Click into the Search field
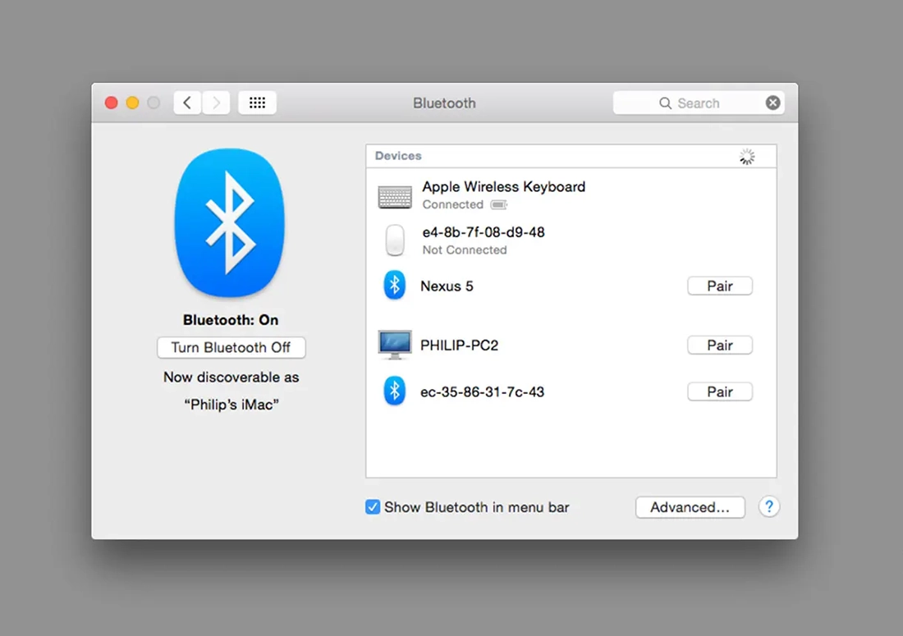This screenshot has width=903, height=636. coord(698,103)
